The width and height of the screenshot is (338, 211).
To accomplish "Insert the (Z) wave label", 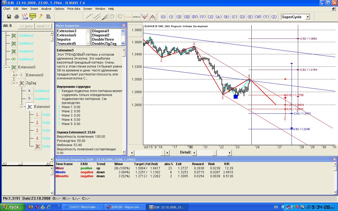I will (x=274, y=17).
